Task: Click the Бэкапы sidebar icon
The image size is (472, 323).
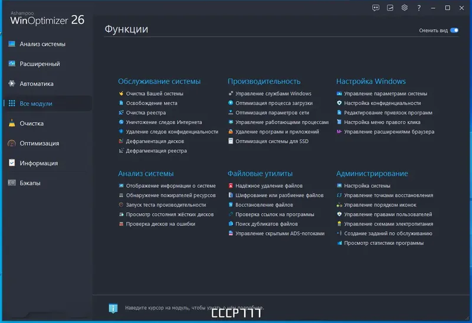Action: click(12, 183)
